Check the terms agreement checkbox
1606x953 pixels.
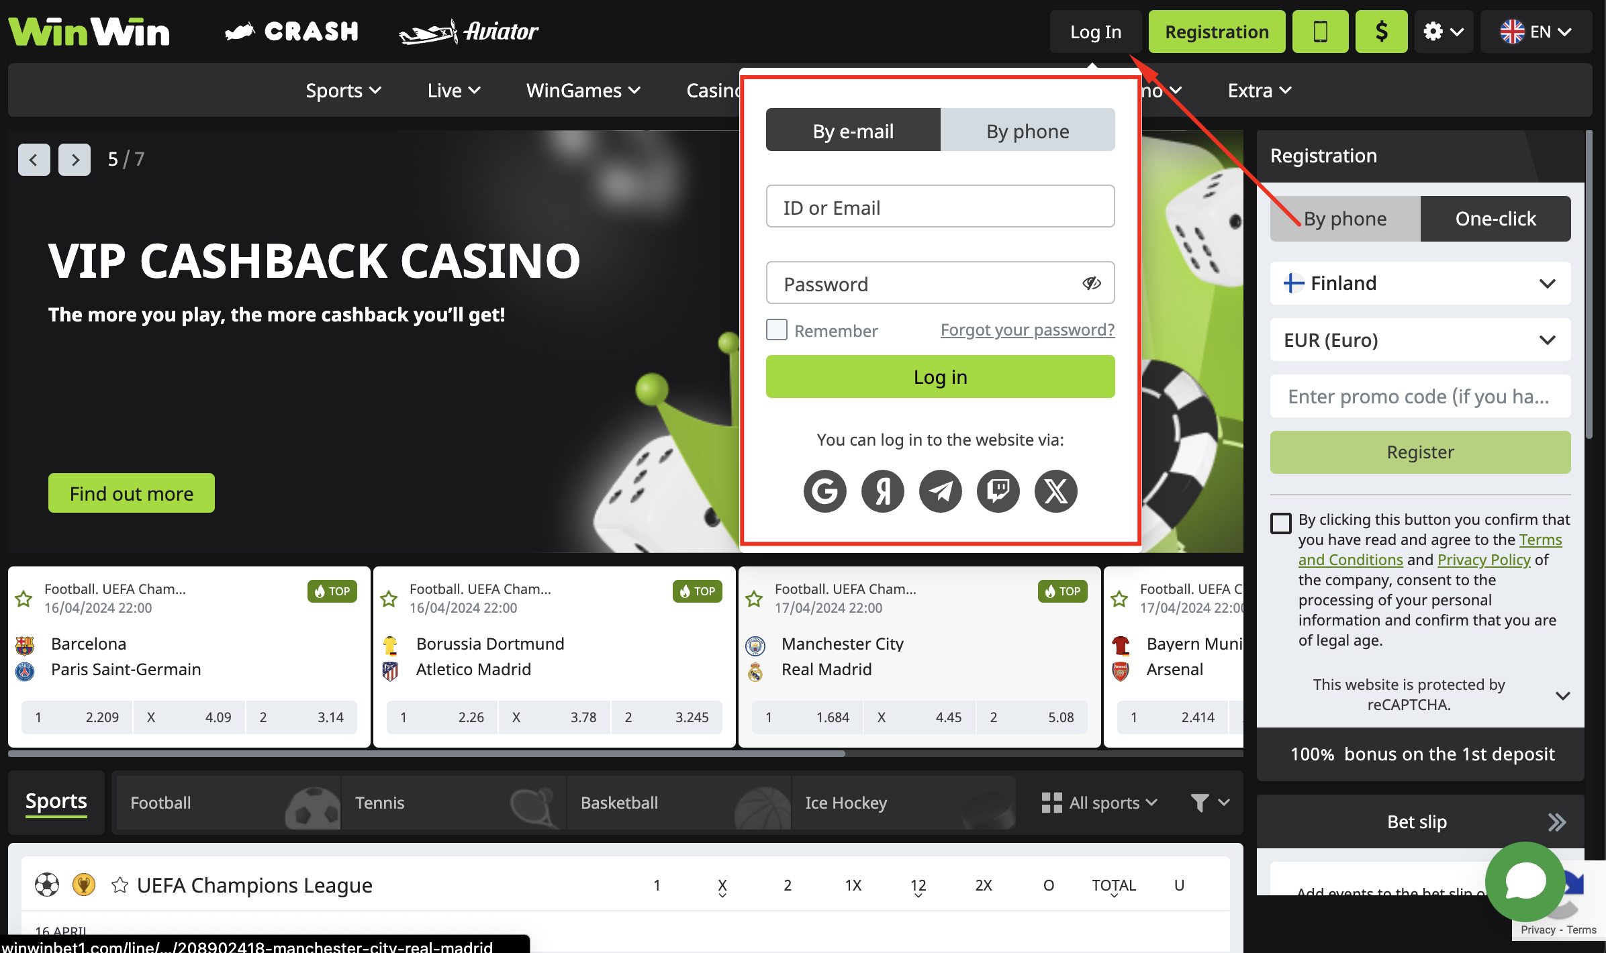pyautogui.click(x=1279, y=521)
